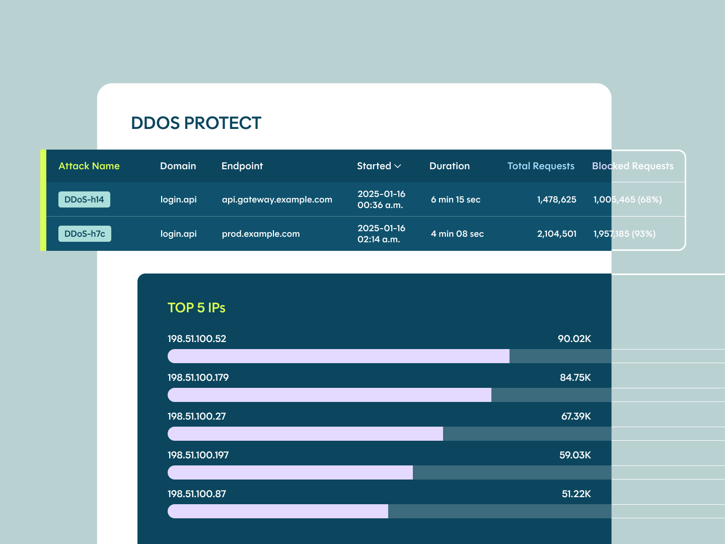Screen dimensions: 725x544
Task: Click the Attack Name column header
Action: pyautogui.click(x=89, y=166)
